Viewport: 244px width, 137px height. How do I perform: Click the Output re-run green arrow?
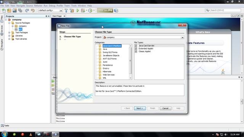(53, 81)
